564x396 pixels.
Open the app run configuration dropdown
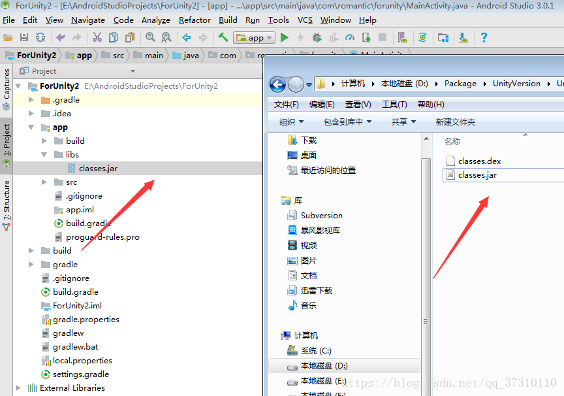(x=254, y=38)
